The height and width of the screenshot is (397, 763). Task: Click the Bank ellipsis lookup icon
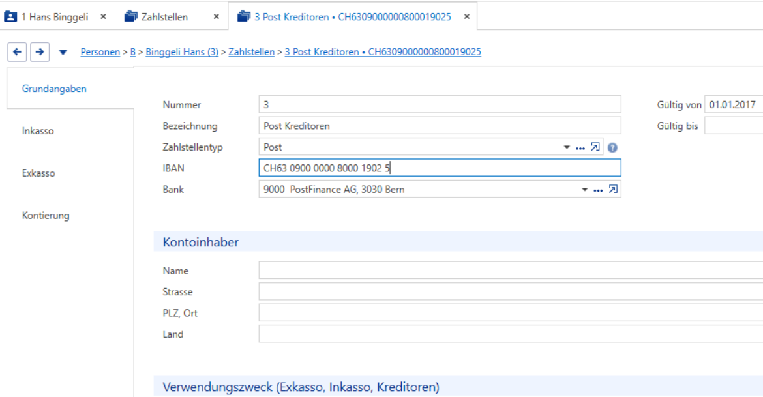coord(598,190)
